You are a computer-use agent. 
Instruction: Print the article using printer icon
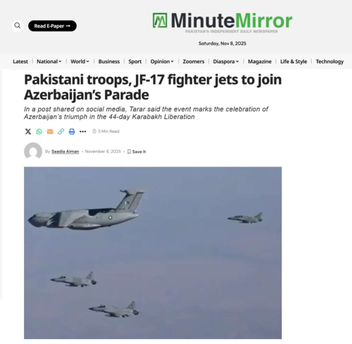click(72, 132)
